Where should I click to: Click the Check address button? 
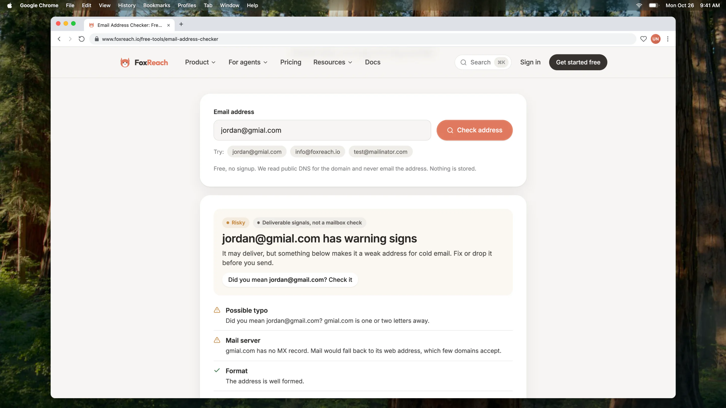[474, 130]
